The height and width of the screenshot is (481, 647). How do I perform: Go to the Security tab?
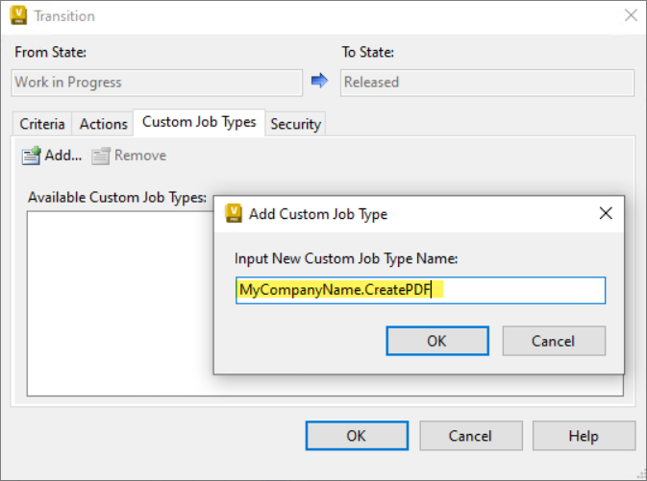[295, 124]
